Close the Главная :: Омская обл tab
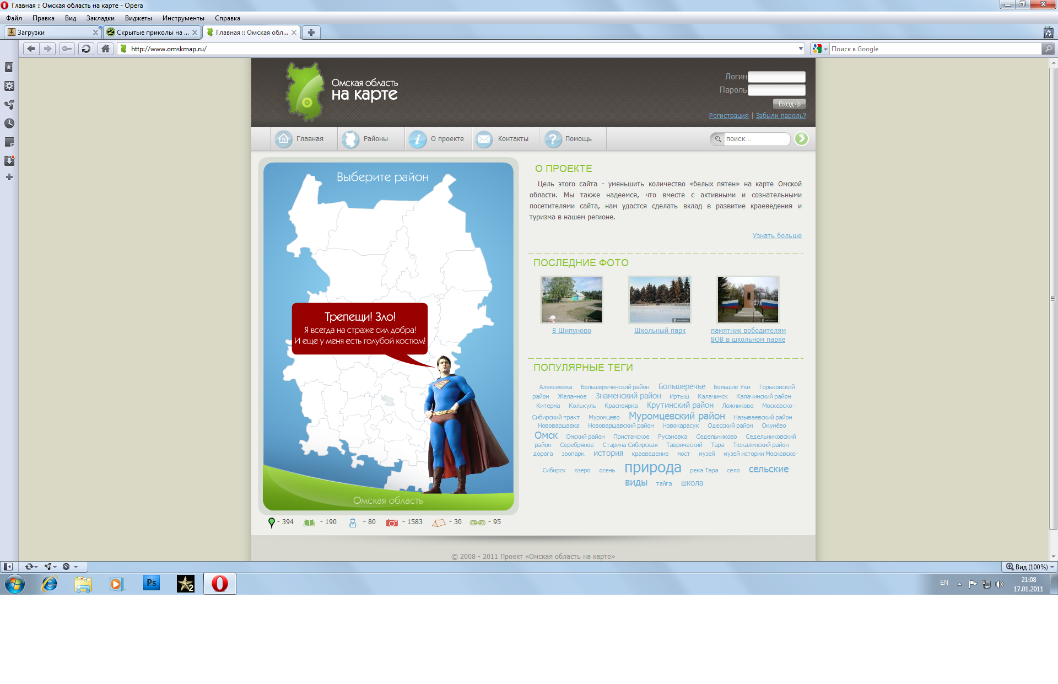1058x684 pixels. 294,33
